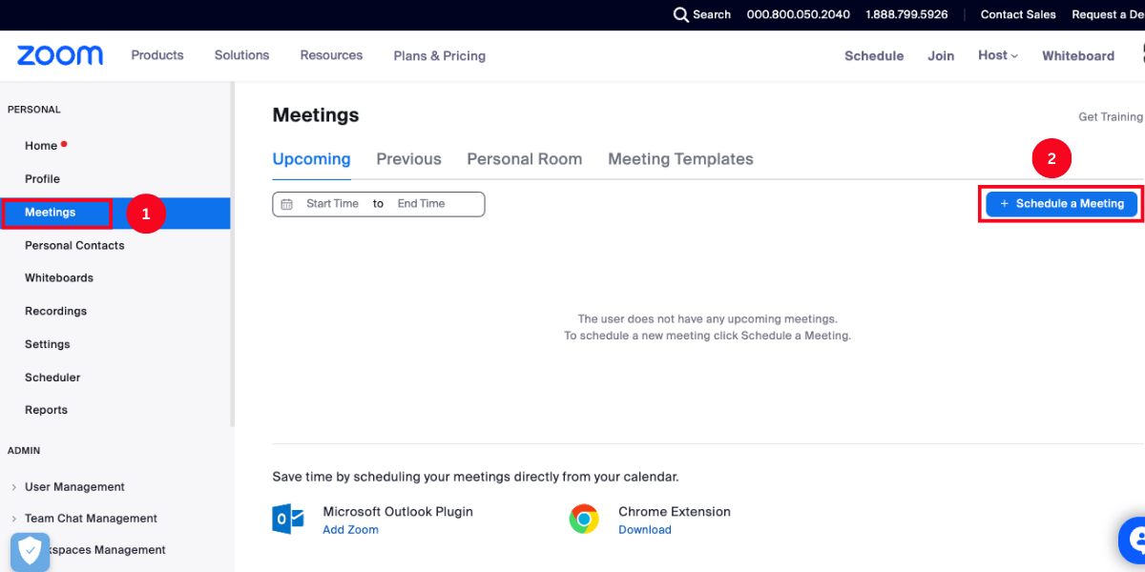
Task: Click the Start Time field
Action: tap(332, 204)
